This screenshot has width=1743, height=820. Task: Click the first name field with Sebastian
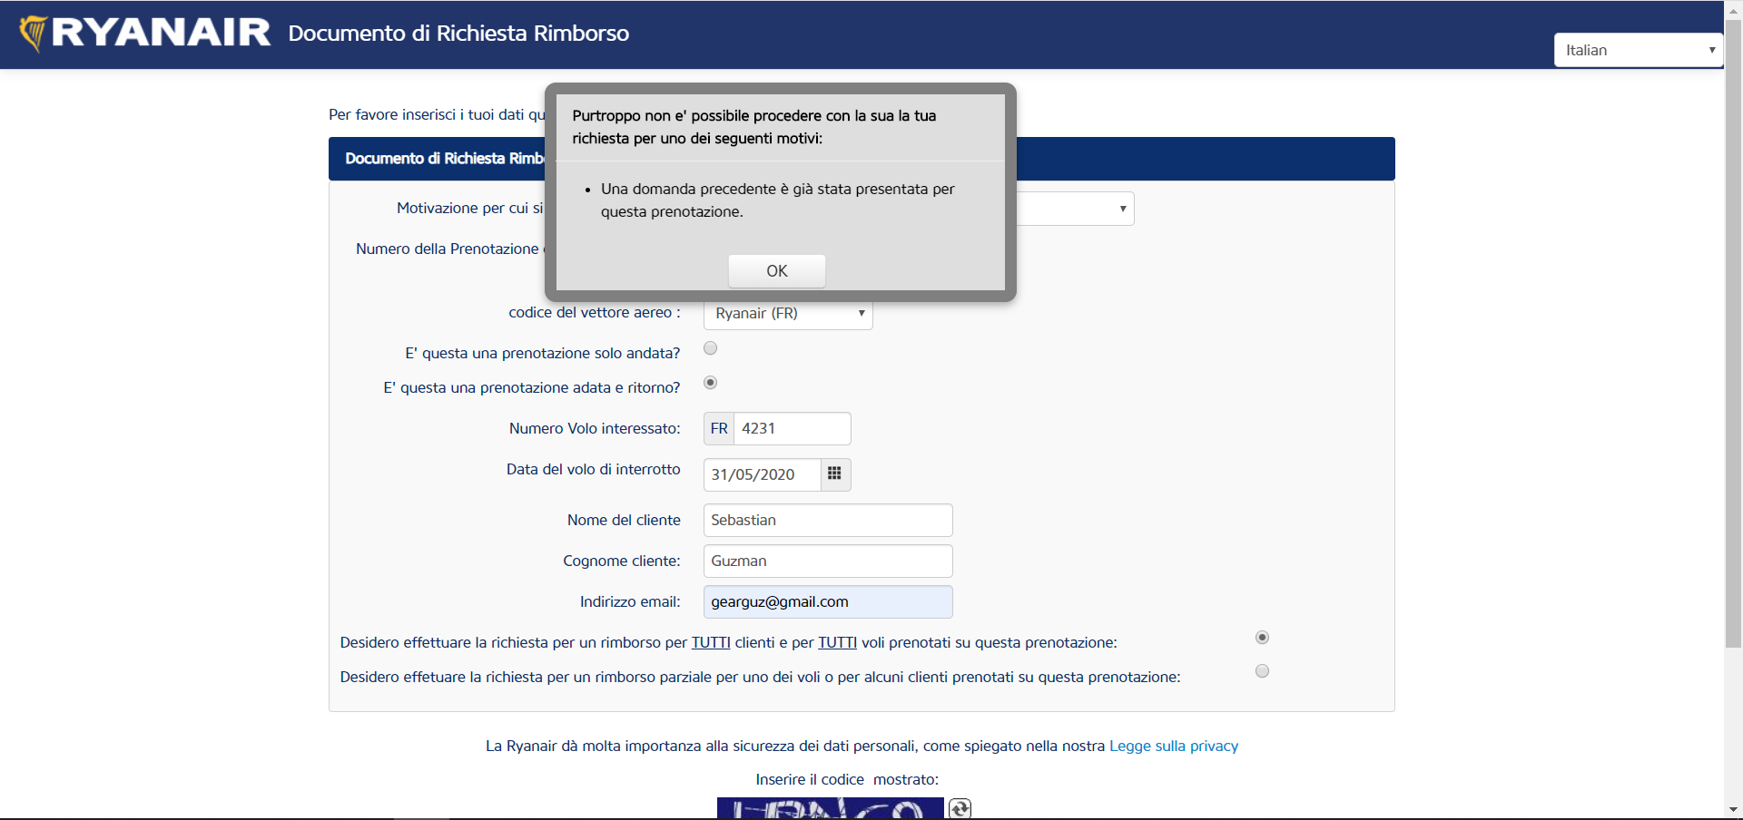(x=828, y=520)
